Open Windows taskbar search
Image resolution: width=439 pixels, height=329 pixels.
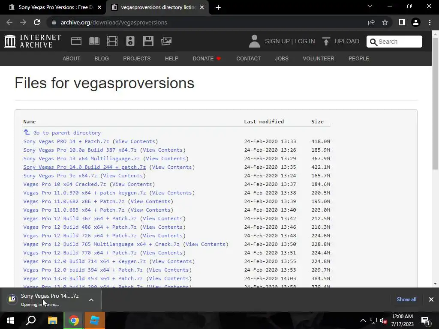[x=31, y=320]
